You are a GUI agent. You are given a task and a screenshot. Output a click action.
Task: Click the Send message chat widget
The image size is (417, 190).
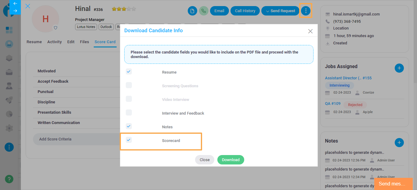click(x=393, y=184)
